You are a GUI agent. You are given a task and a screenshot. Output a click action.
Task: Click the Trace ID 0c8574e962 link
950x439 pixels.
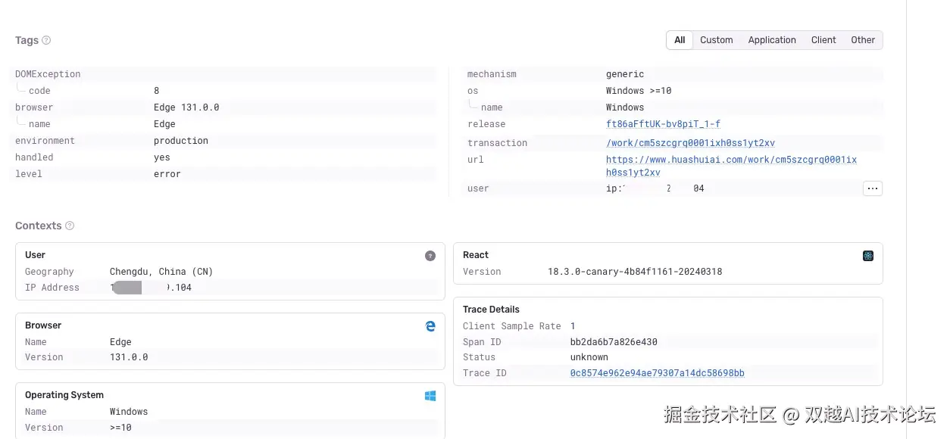tap(657, 373)
